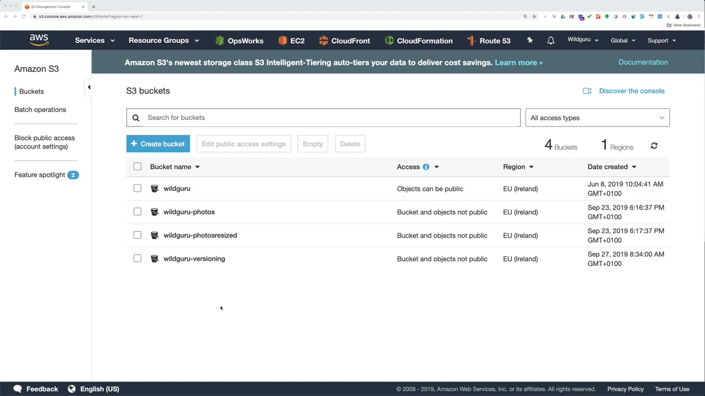Sort by Date created column
This screenshot has height=396, width=705.
pos(612,167)
